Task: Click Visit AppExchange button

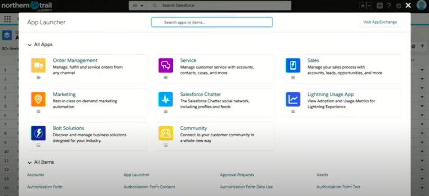Action: click(380, 22)
